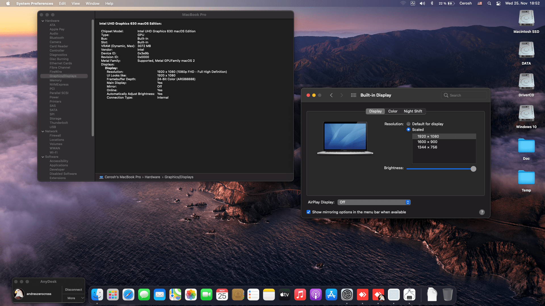The image size is (545, 306).
Task: Open Safari from the Dock
Action: (128, 294)
